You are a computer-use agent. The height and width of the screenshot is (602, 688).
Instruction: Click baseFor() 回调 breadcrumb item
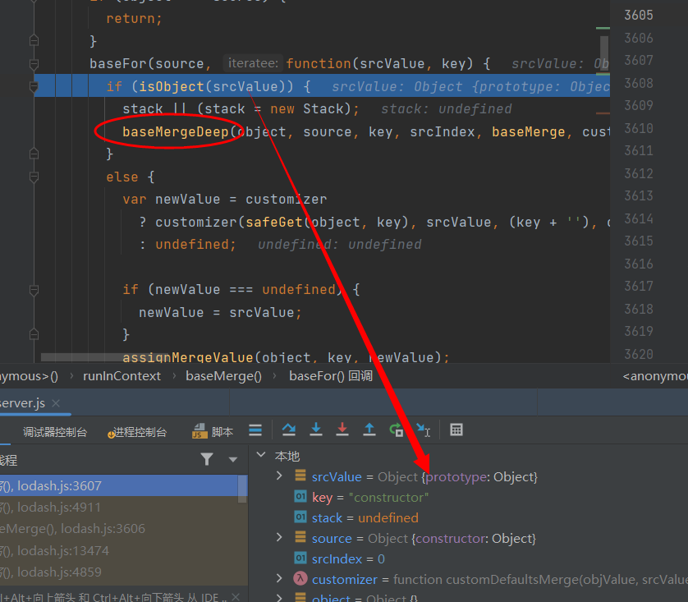[x=331, y=376]
